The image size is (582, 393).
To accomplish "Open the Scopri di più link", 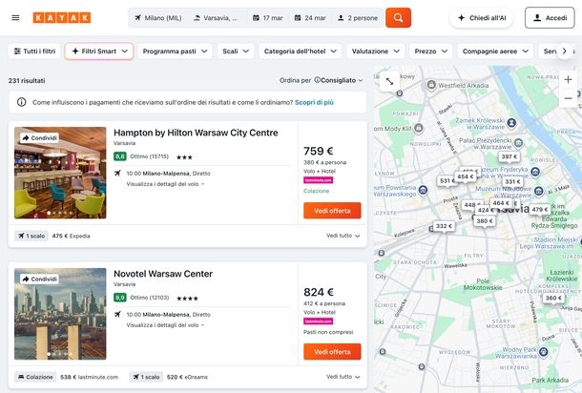I will point(314,102).
